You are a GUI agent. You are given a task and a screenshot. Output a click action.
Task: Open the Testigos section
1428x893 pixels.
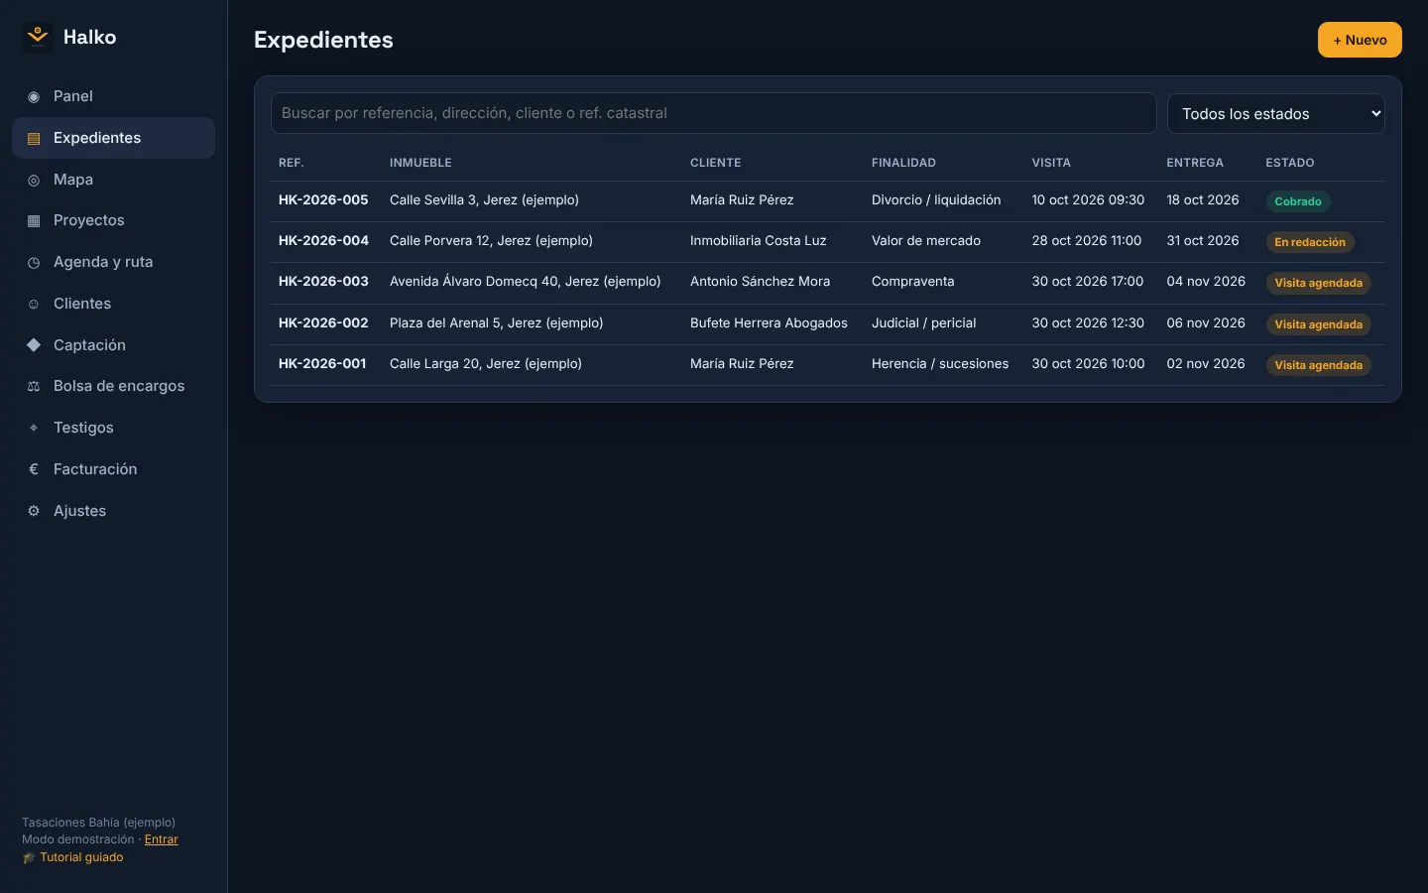click(x=113, y=428)
